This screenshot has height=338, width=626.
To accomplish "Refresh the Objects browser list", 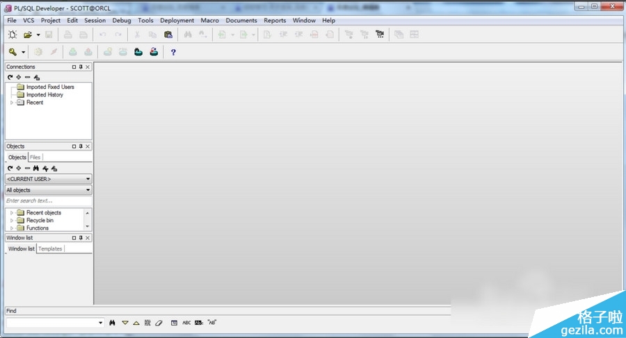I will click(10, 168).
